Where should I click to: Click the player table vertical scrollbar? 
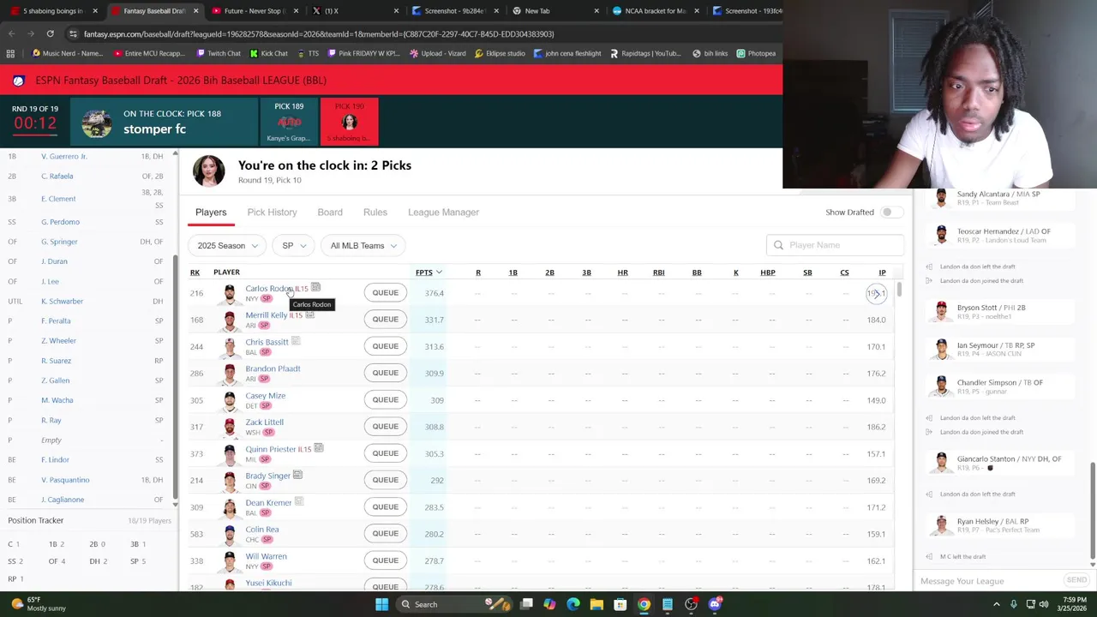pyautogui.click(x=900, y=291)
